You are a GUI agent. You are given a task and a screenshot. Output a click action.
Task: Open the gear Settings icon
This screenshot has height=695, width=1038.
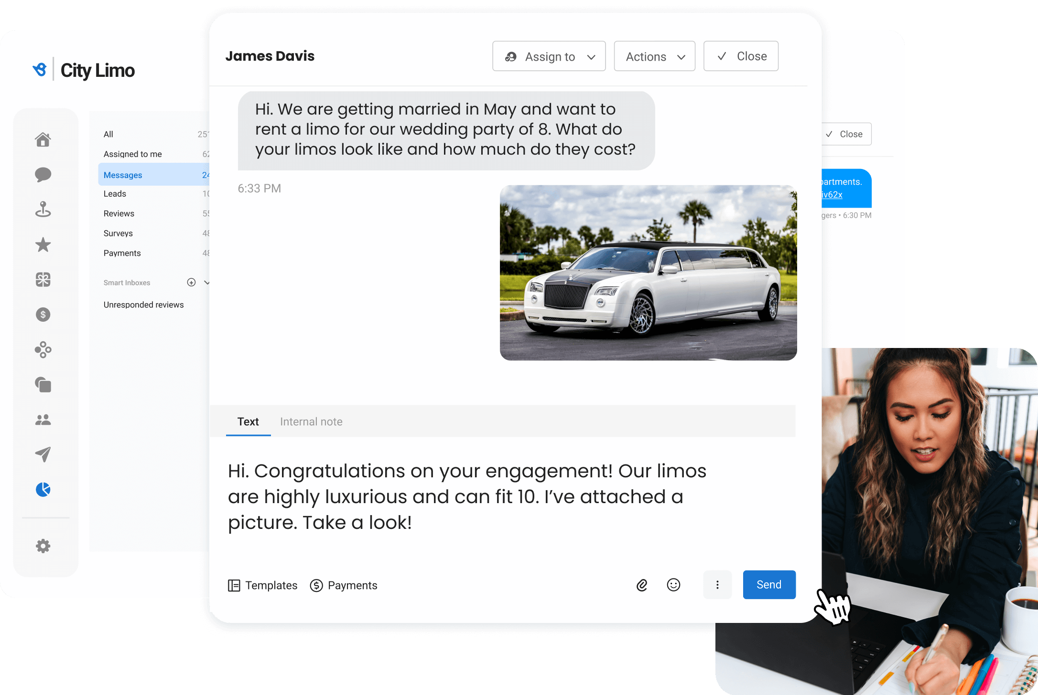pyautogui.click(x=43, y=546)
